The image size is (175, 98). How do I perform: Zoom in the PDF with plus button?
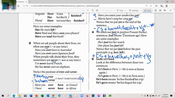point(88,10)
